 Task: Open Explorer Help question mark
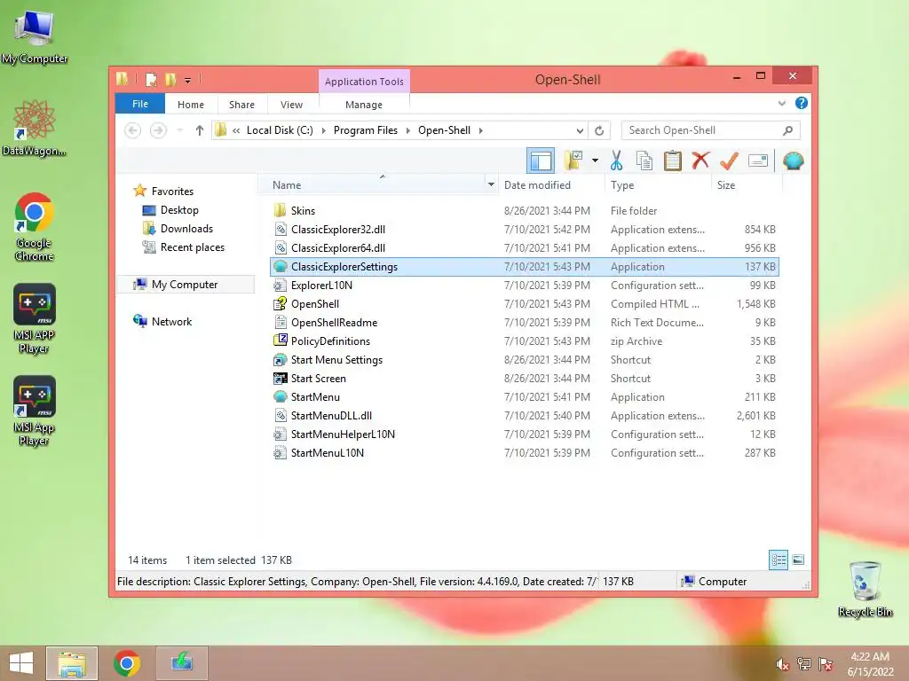tap(802, 103)
